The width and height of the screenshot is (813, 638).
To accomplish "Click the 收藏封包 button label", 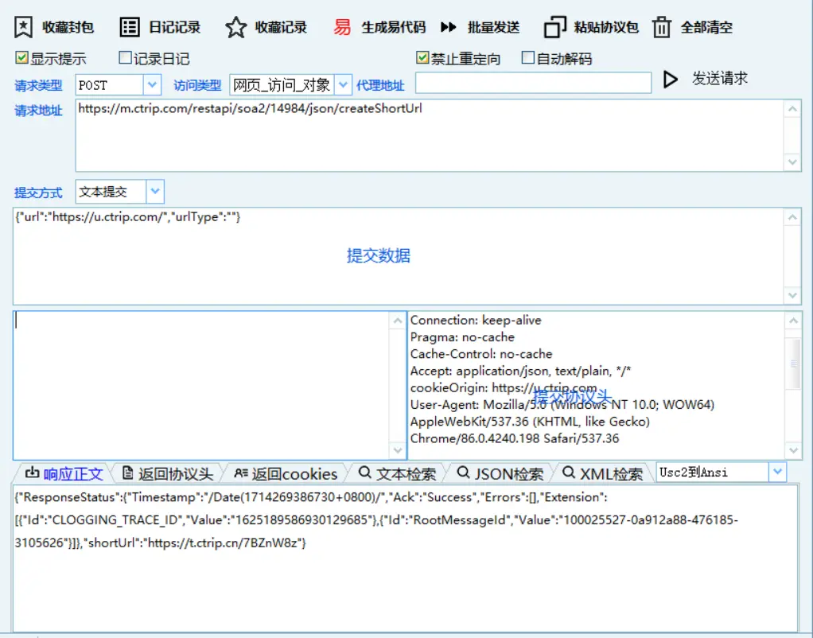I will [68, 27].
